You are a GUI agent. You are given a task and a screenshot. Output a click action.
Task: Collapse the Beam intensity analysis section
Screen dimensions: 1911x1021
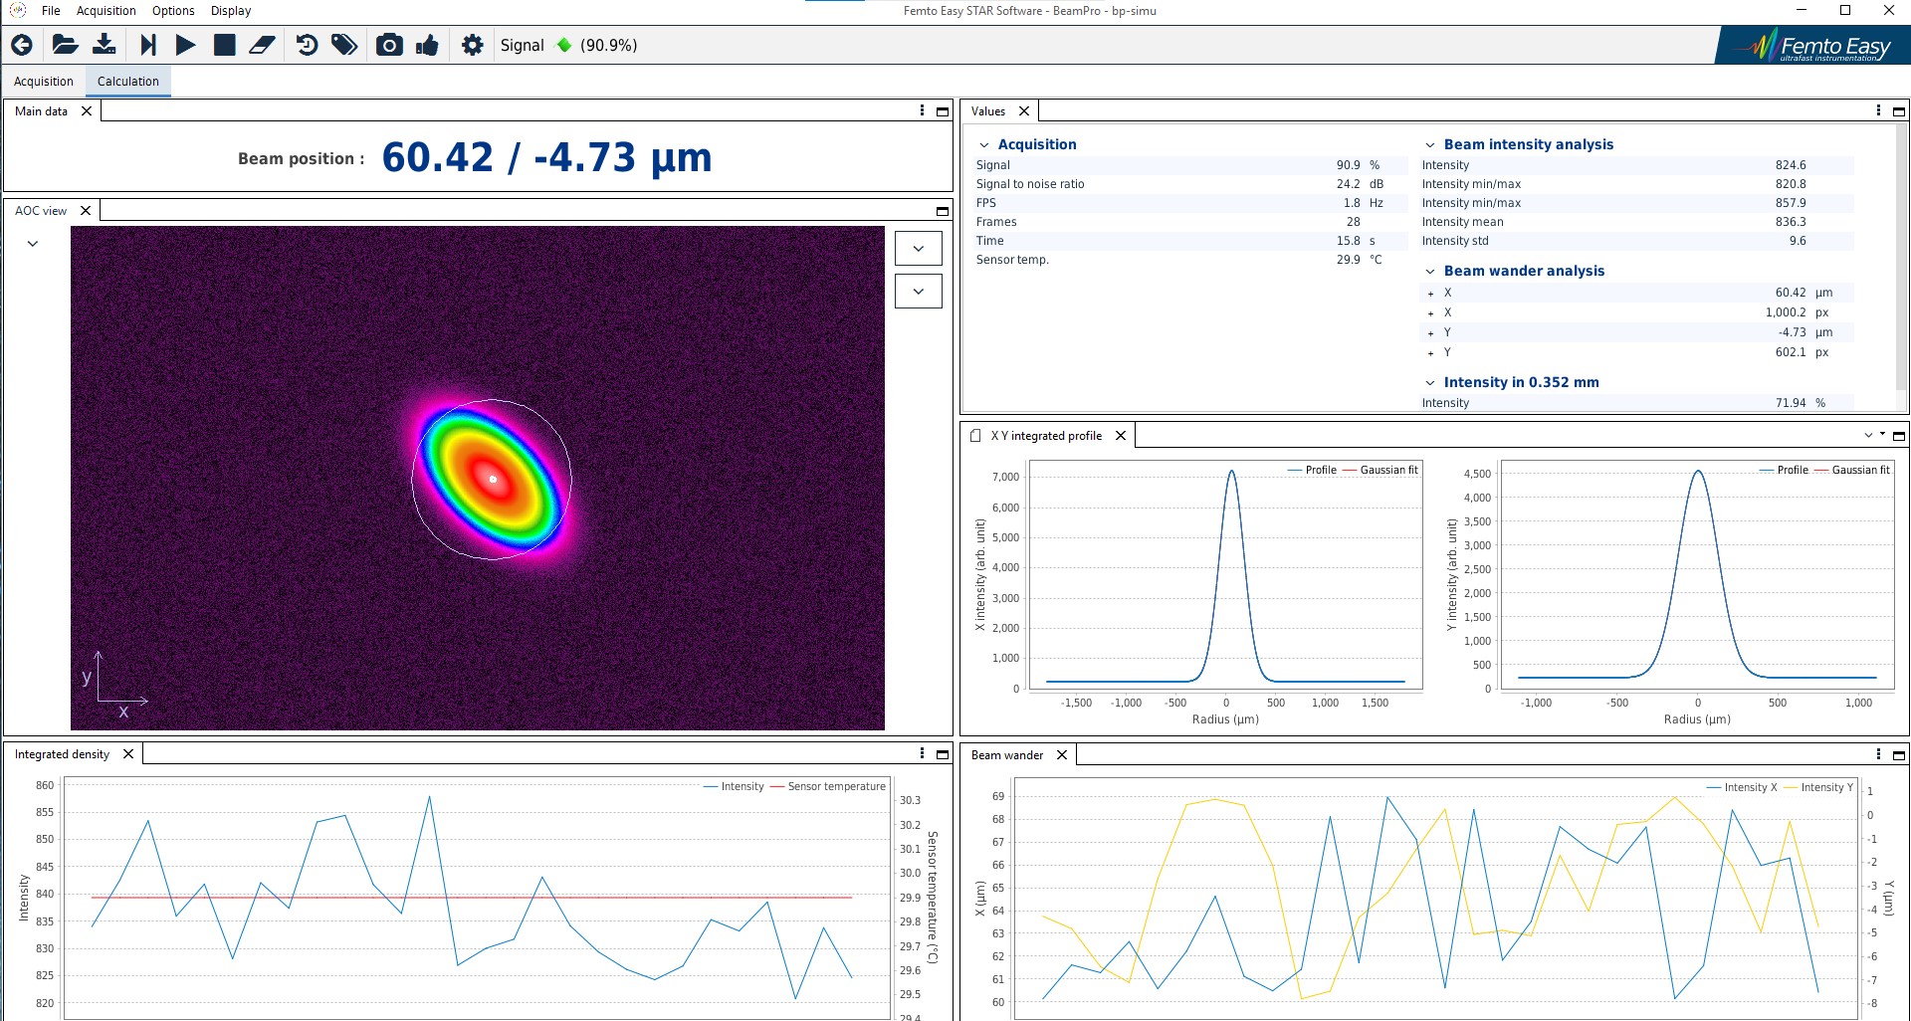coord(1430,145)
